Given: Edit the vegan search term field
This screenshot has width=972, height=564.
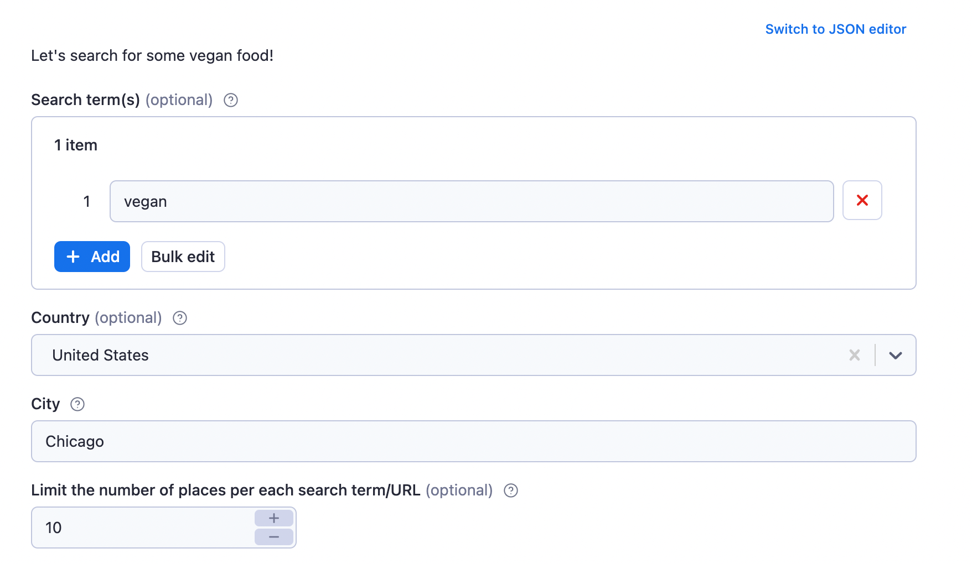Looking at the screenshot, I should pos(472,201).
